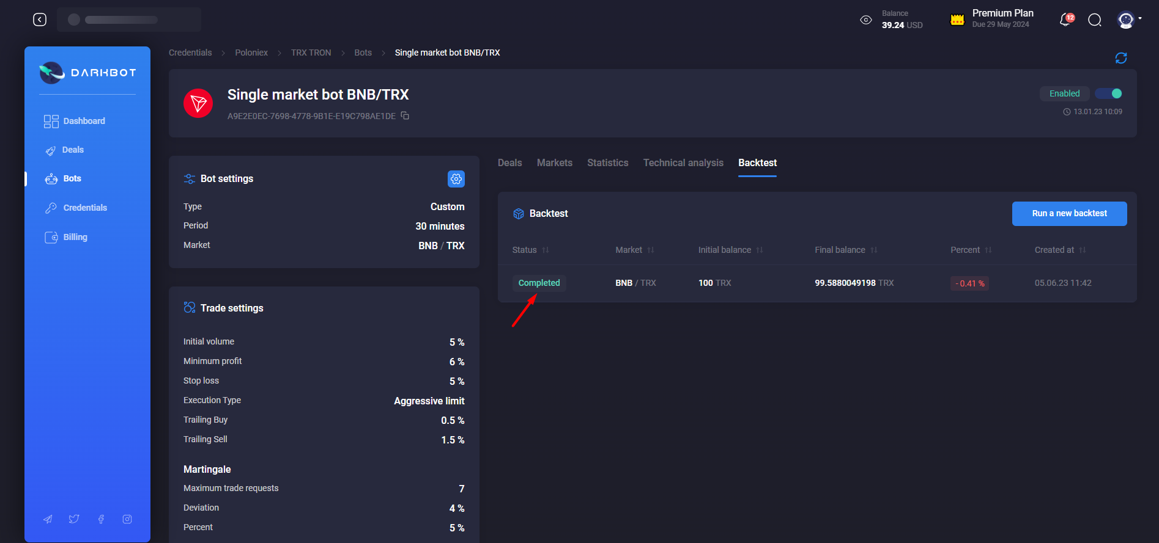Open the search magnifier icon
The height and width of the screenshot is (543, 1159).
(x=1095, y=20)
